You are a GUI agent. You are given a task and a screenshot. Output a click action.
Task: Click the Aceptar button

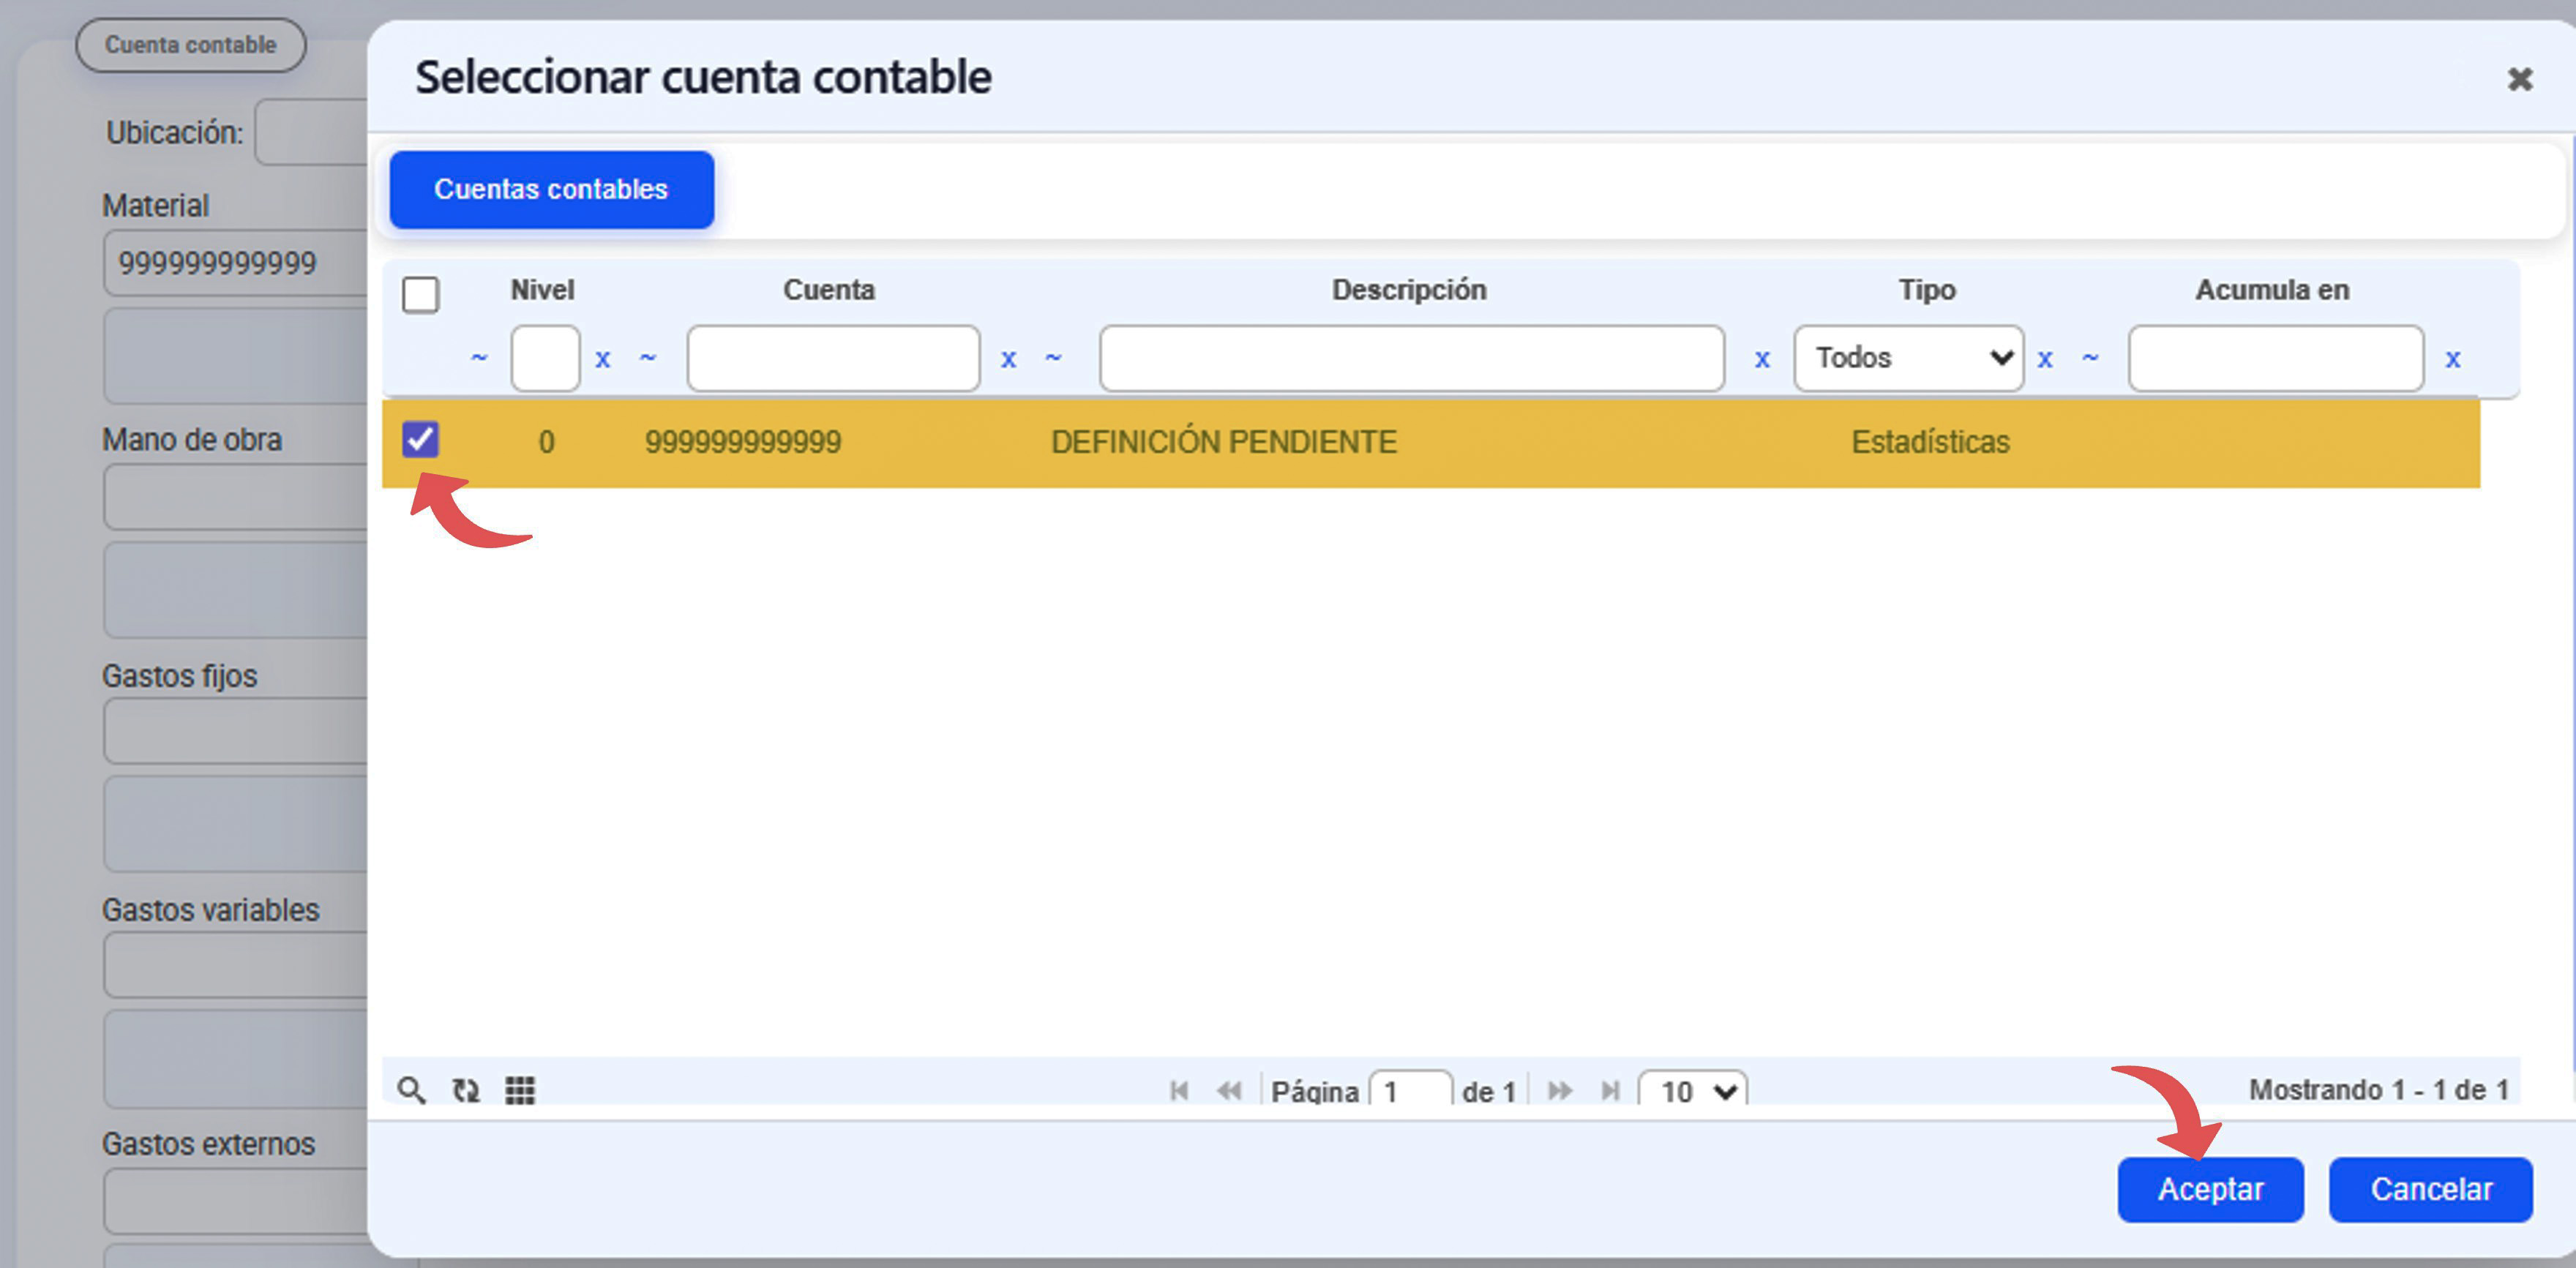point(2210,1189)
